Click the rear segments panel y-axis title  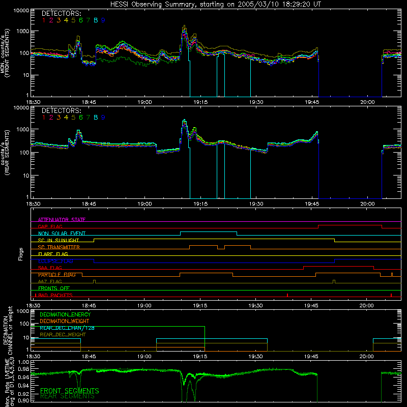pyautogui.click(x=5, y=152)
